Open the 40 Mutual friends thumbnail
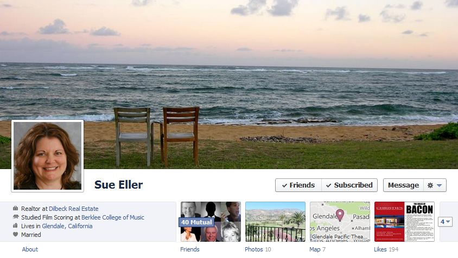This screenshot has width=458, height=258. click(x=211, y=222)
